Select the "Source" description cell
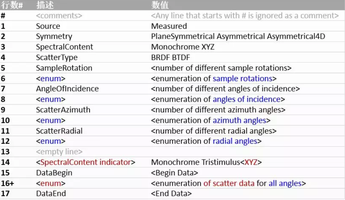This screenshot has width=345, height=200. (x=48, y=26)
